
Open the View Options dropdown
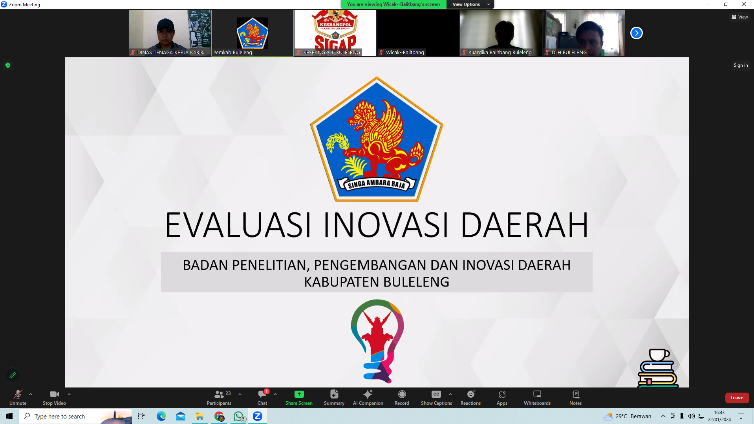[x=470, y=4]
